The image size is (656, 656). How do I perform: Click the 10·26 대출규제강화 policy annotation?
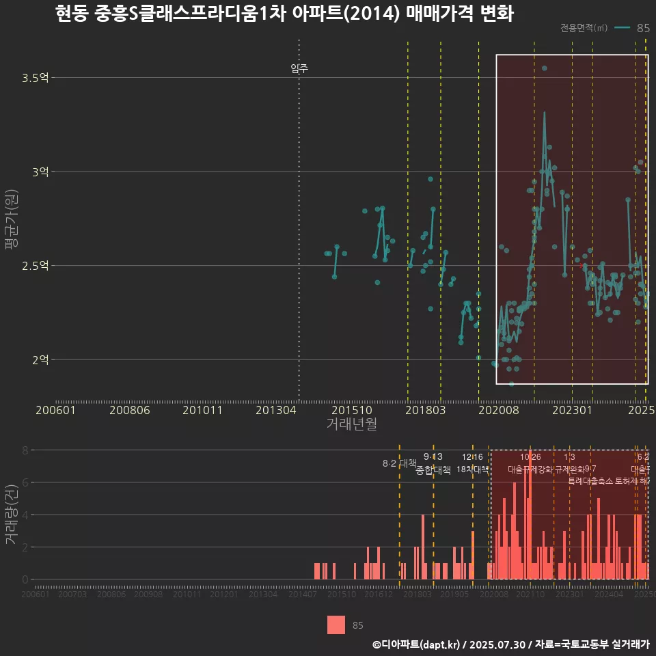pos(530,463)
